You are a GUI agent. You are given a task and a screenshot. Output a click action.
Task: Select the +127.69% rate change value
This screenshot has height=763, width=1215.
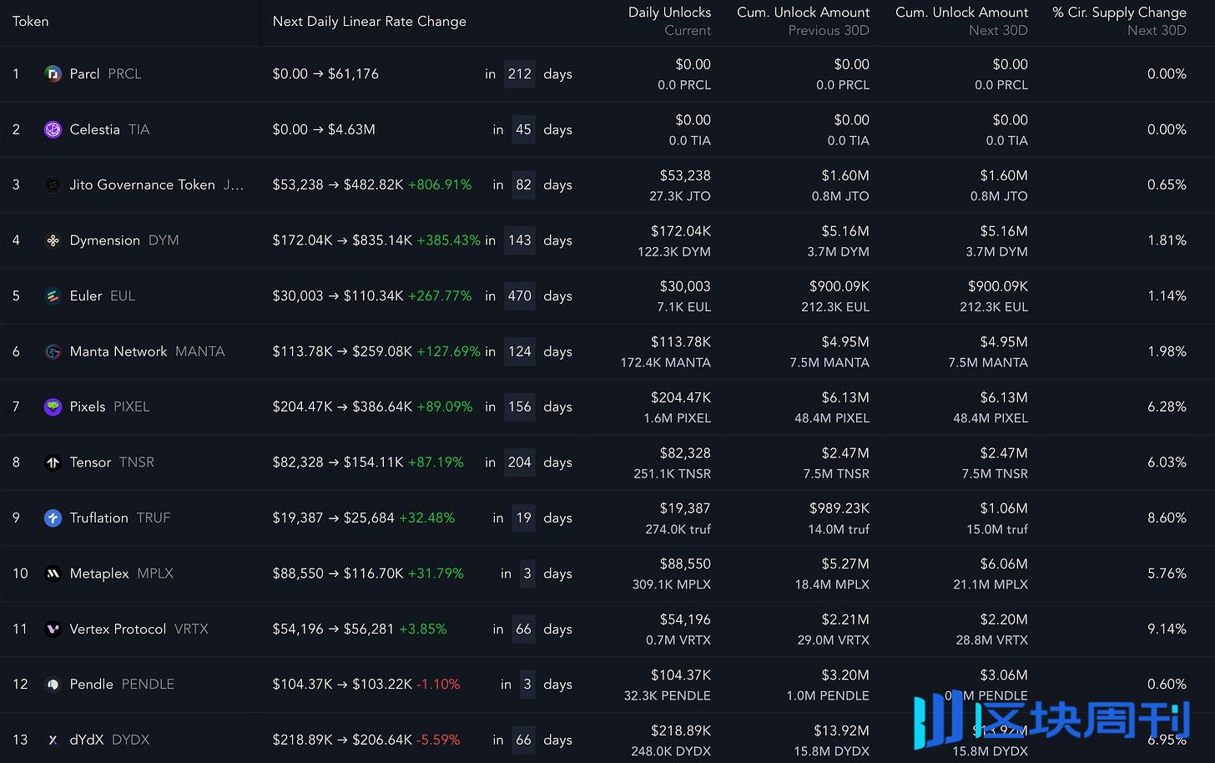[449, 351]
